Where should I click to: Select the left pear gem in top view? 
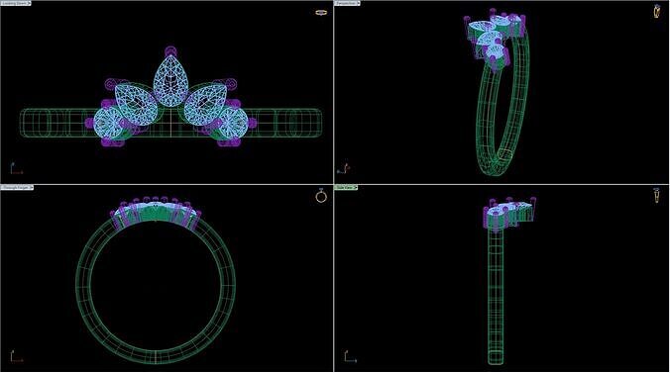136,104
